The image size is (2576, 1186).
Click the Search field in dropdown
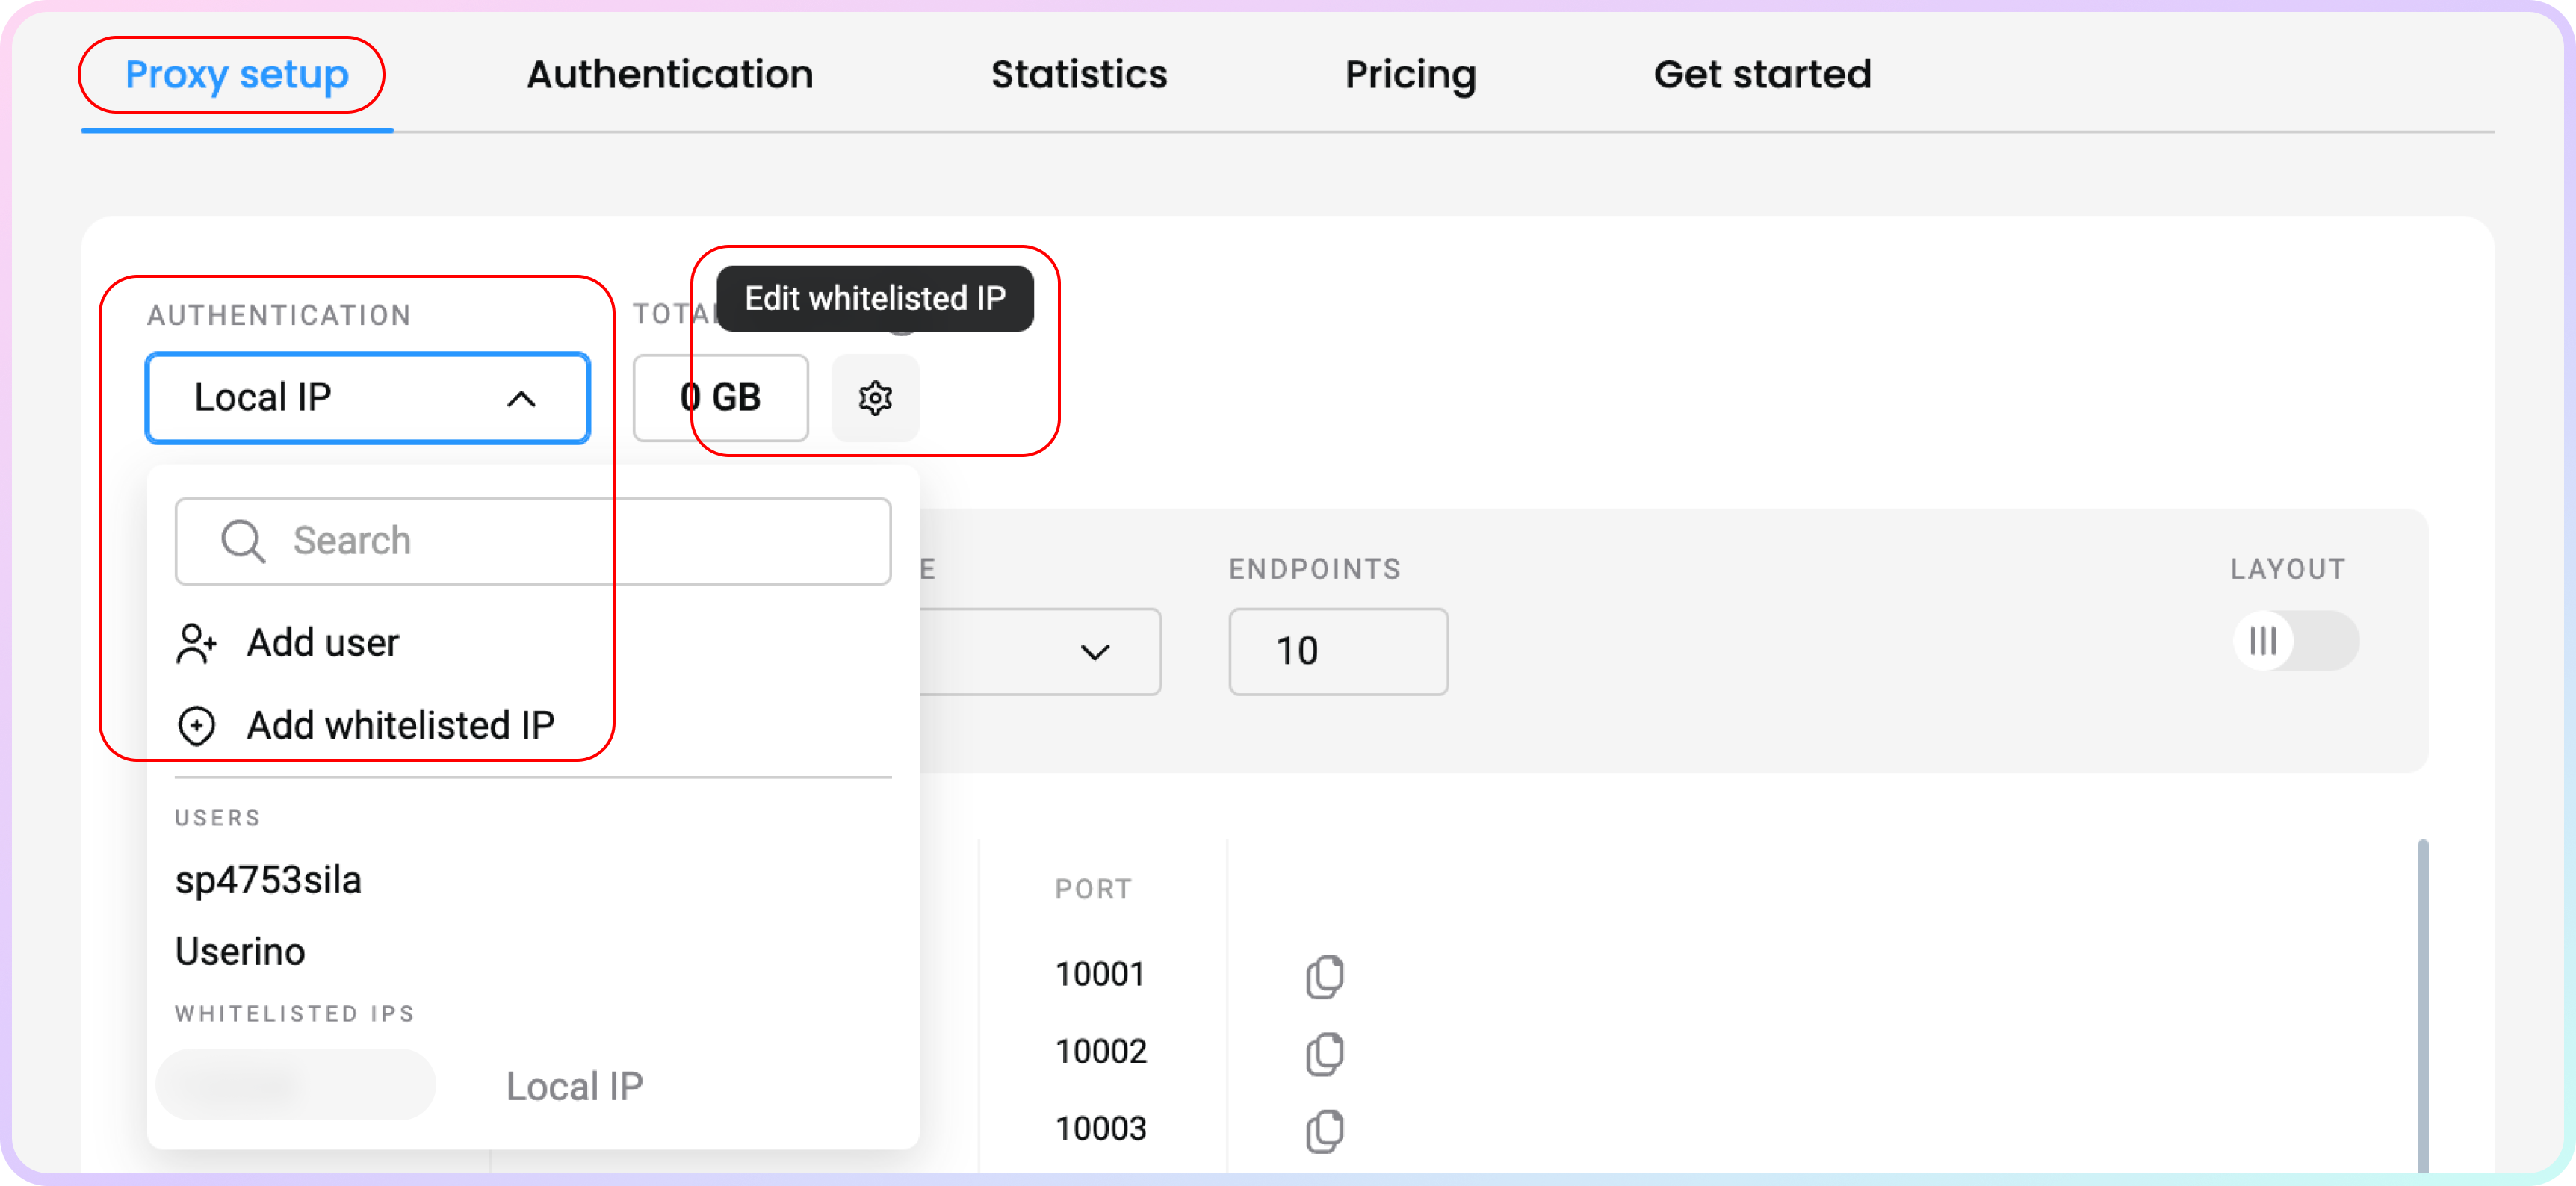click(533, 541)
